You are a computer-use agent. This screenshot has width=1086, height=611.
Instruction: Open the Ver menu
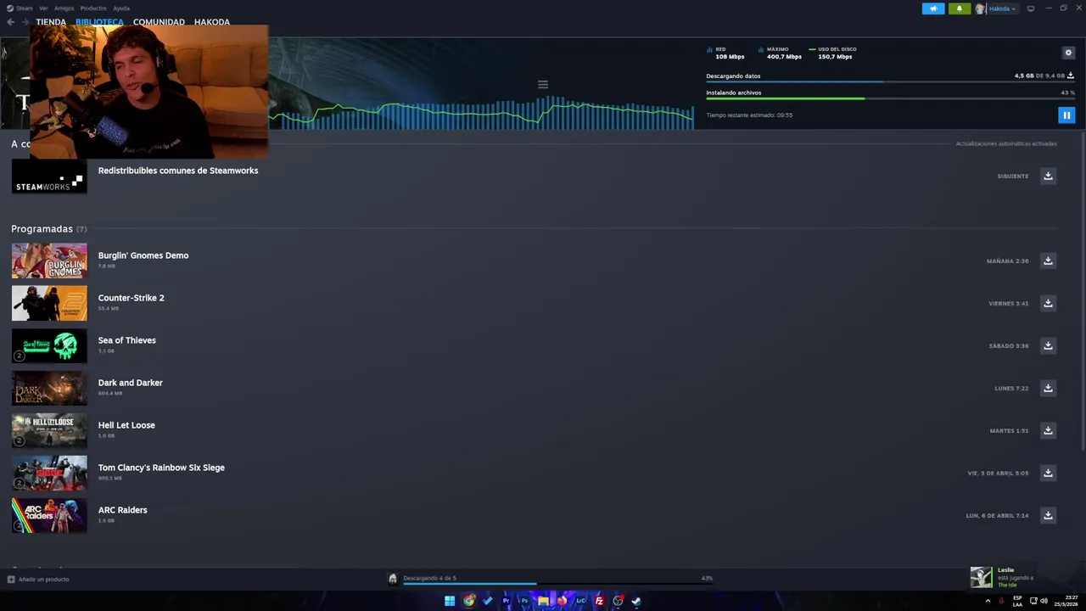[x=43, y=8]
